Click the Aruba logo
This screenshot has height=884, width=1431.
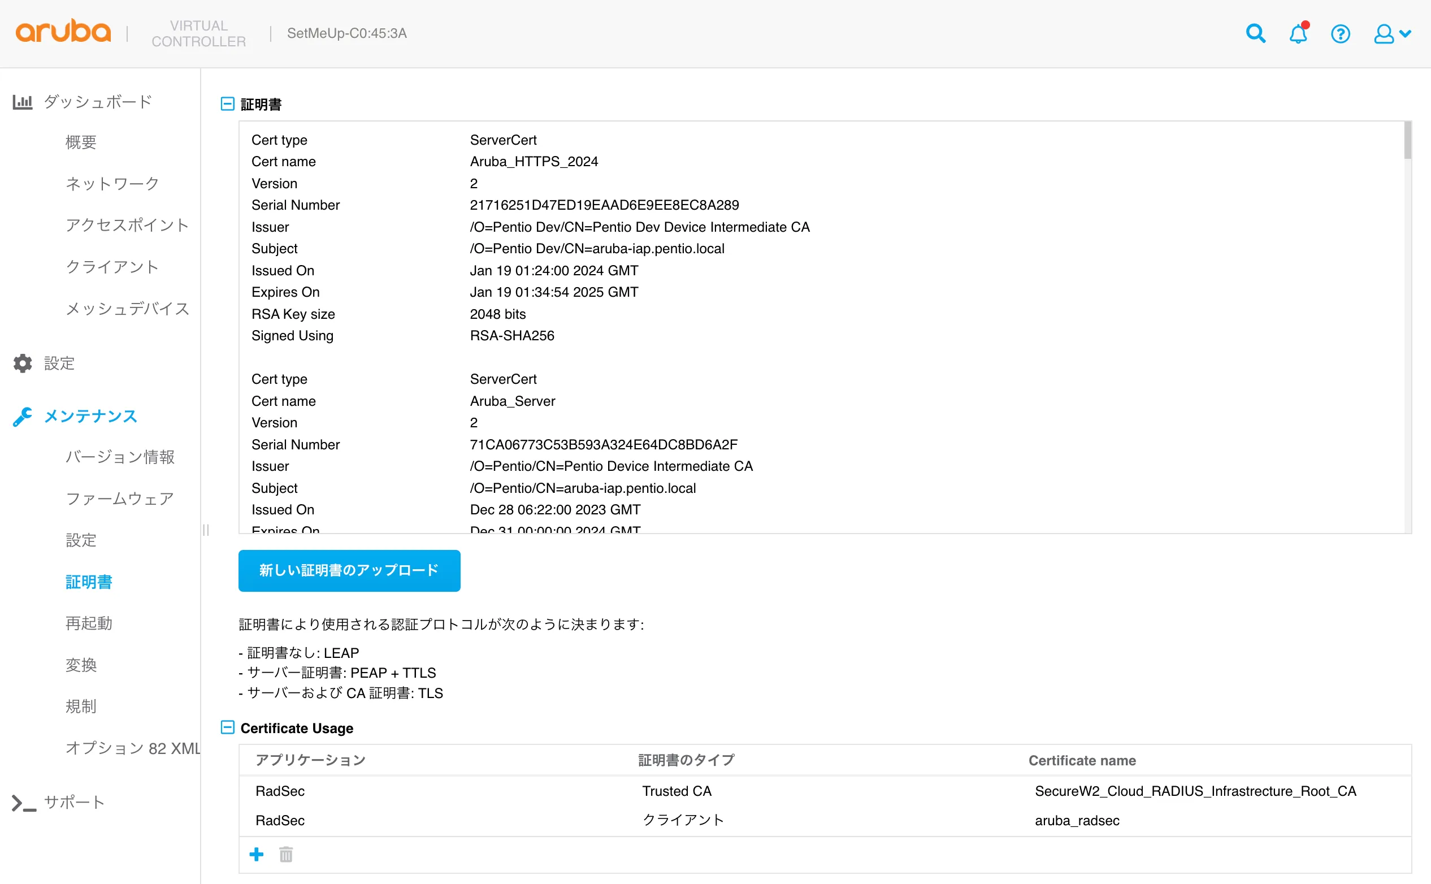pos(63,31)
